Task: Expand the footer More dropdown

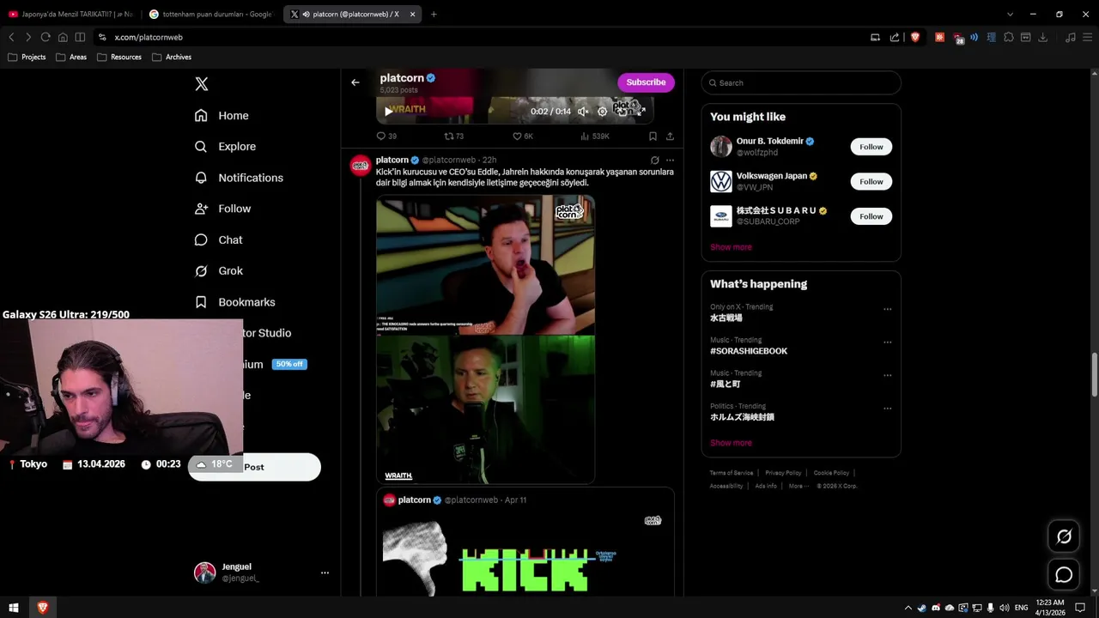Action: point(799,486)
